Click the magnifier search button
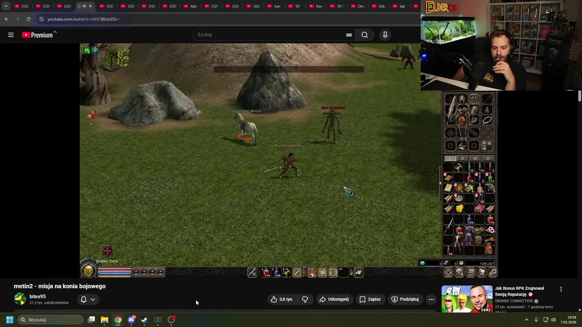582x327 pixels. pyautogui.click(x=365, y=35)
